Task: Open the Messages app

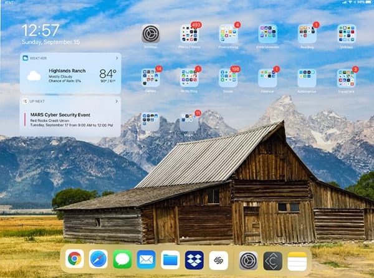Action: pyautogui.click(x=122, y=259)
